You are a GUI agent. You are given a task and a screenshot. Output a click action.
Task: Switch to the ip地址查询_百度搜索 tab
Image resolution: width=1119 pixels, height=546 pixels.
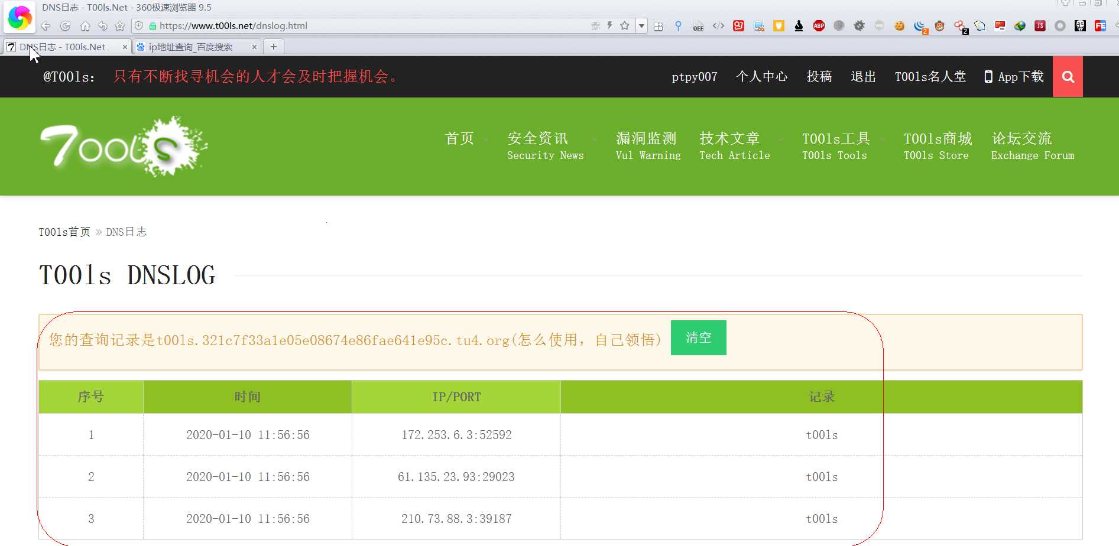point(197,47)
